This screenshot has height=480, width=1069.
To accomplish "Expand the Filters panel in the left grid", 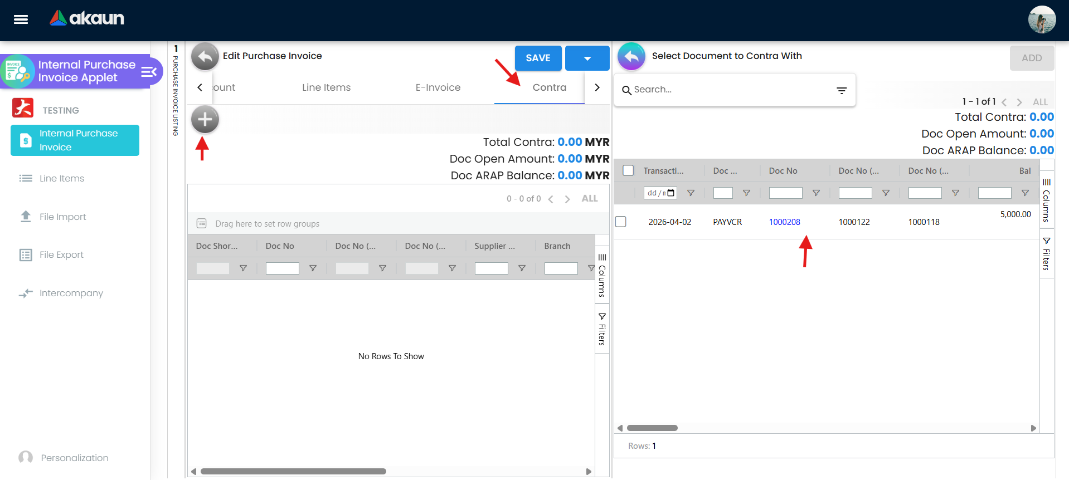I will pos(602,329).
